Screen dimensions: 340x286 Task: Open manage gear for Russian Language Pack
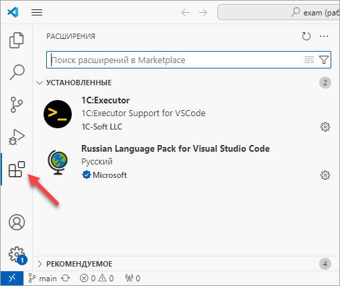(325, 175)
